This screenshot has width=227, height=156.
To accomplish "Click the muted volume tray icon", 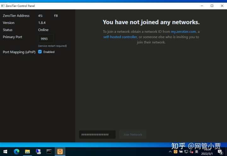I will (x=191, y=152).
